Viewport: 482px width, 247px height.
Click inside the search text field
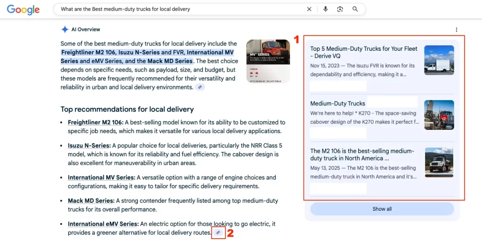click(x=179, y=9)
